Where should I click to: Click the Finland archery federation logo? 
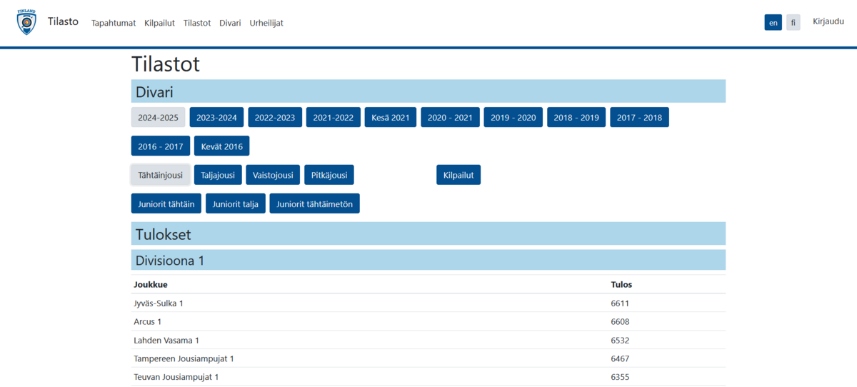(26, 23)
